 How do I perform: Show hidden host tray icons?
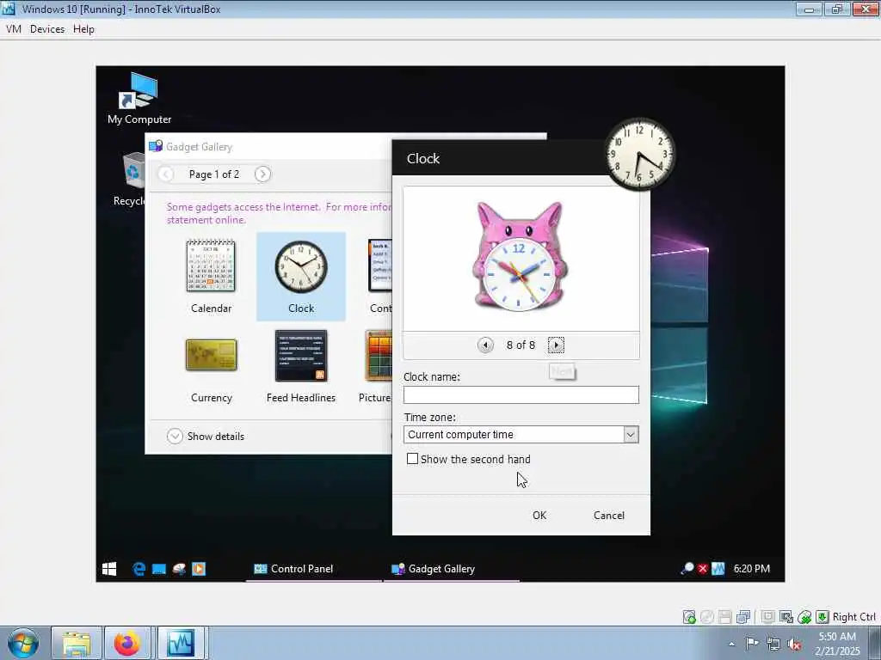[731, 644]
